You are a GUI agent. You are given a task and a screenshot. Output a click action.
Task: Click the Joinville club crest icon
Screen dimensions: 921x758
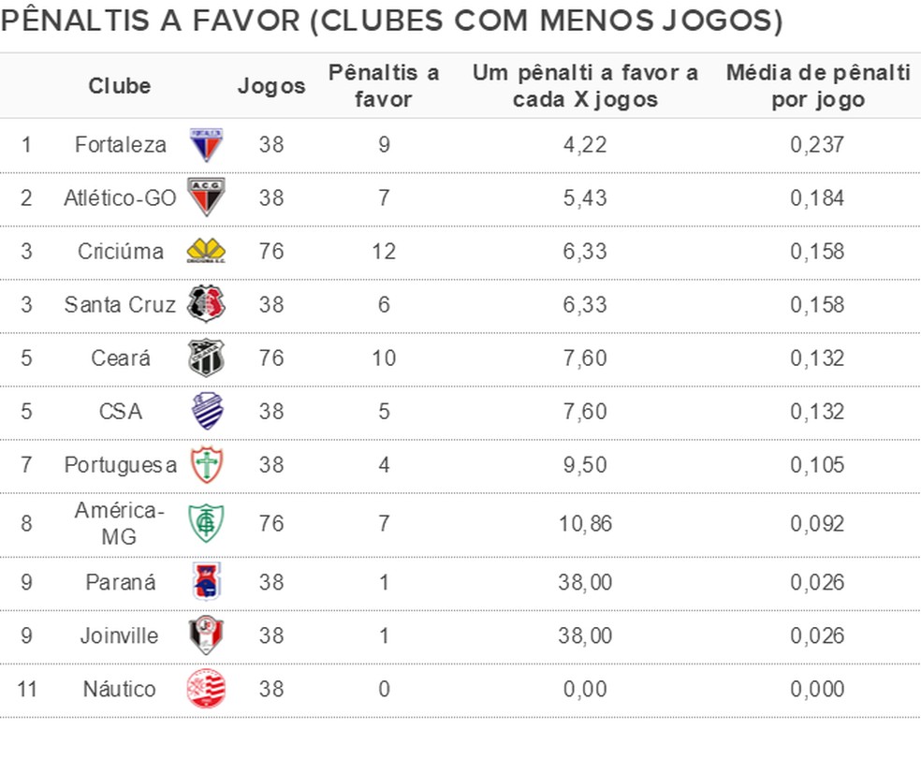tap(206, 635)
